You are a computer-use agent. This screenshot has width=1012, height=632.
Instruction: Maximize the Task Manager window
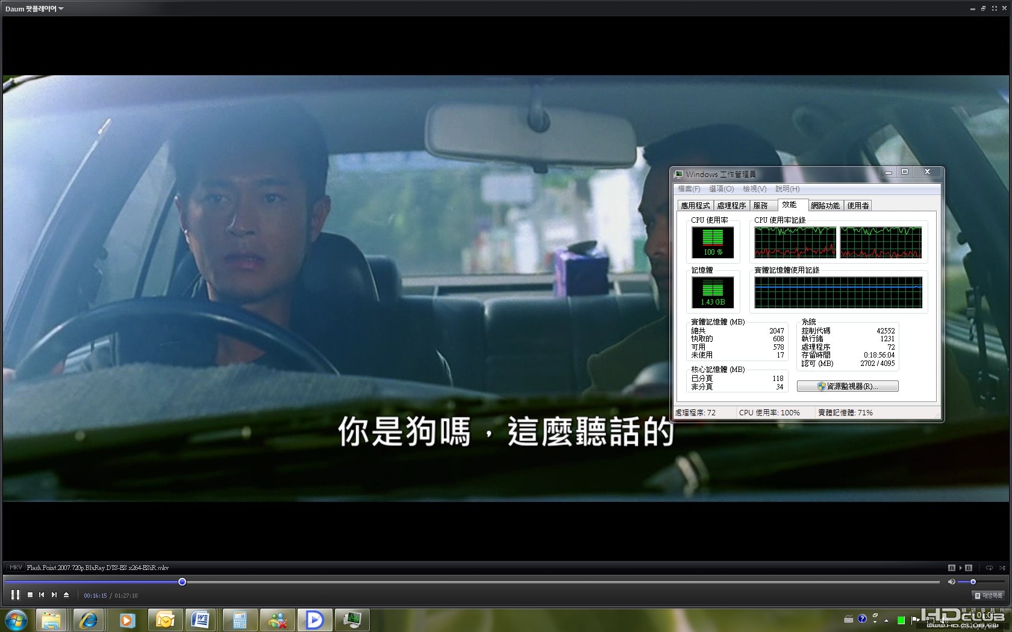tap(905, 172)
